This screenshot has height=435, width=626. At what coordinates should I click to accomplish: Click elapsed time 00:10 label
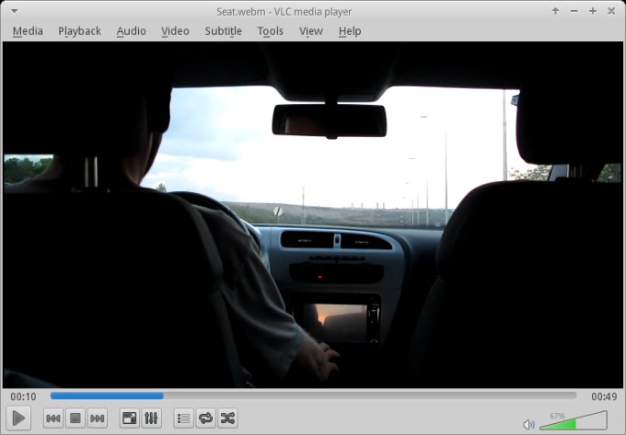23,396
